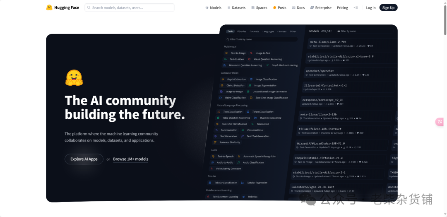Click the Image-to-Image task icon
The width and height of the screenshot is (447, 217).
[221, 92]
